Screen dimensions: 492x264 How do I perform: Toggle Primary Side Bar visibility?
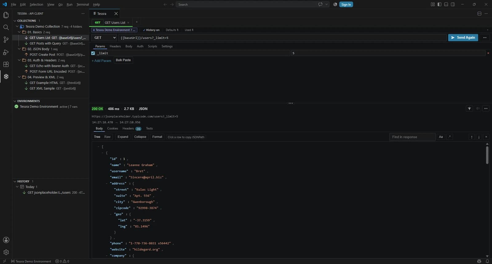439,4
